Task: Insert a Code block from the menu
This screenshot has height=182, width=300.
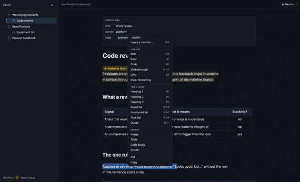Action: tap(150, 145)
